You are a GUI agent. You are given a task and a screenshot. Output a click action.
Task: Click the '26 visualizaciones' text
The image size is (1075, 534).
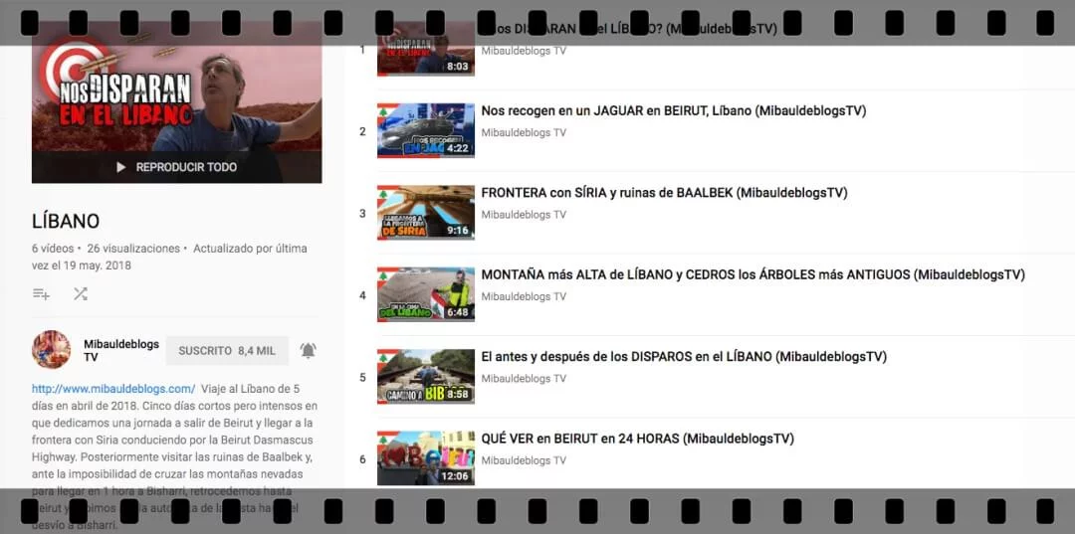point(133,249)
